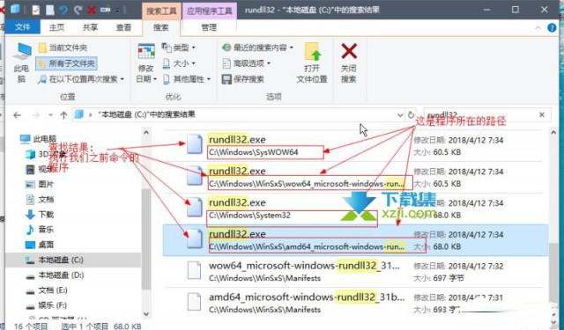This screenshot has height=330, width=564.
Task: Click the Undo icon in quick access toolbar
Action: coord(63,10)
